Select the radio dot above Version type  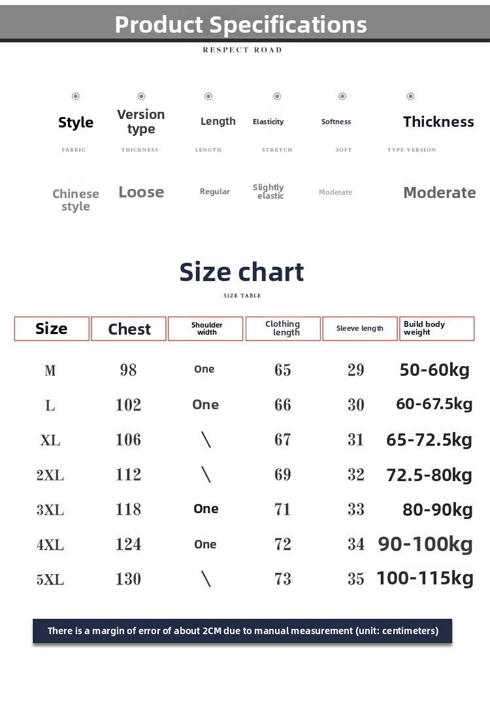[x=141, y=96]
